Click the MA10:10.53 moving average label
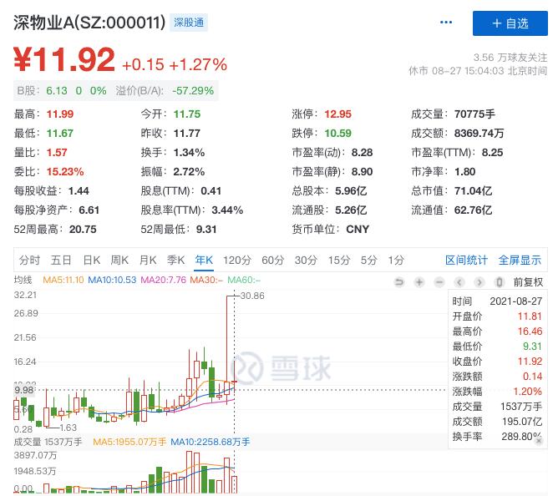The image size is (558, 496). (112, 280)
